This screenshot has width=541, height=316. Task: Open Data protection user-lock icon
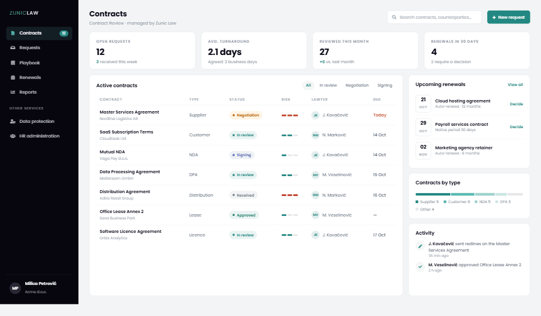13,122
